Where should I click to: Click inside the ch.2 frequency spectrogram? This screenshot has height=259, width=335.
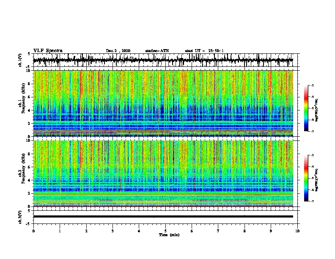163,174
